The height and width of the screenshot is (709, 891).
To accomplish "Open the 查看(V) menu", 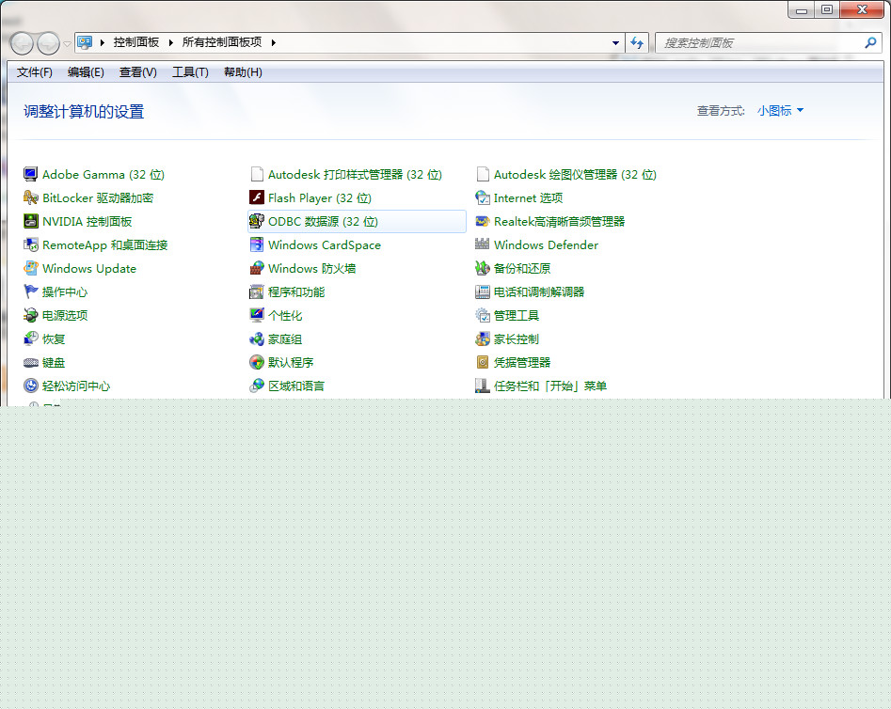I will (x=138, y=72).
